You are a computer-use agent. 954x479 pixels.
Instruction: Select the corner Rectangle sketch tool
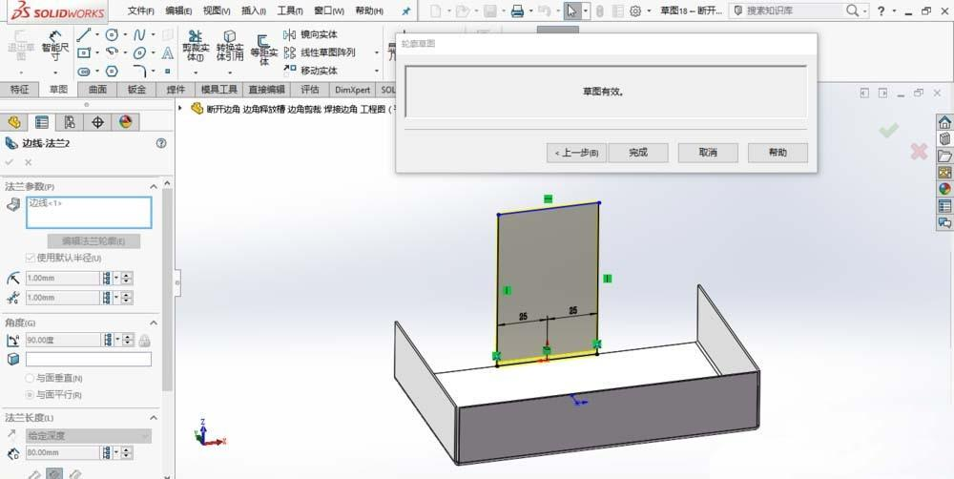(x=84, y=52)
